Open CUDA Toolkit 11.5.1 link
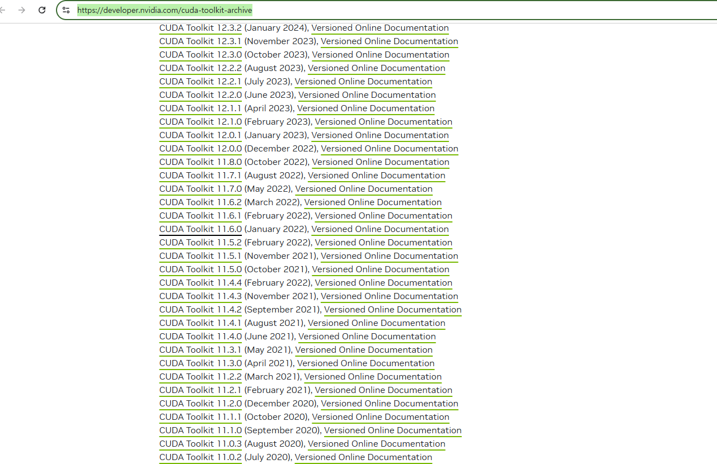Viewport: 717px width, 464px height. click(200, 256)
